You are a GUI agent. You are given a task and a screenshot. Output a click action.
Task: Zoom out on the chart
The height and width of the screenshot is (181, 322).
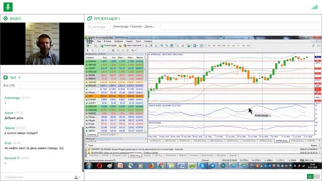[x=167, y=46]
